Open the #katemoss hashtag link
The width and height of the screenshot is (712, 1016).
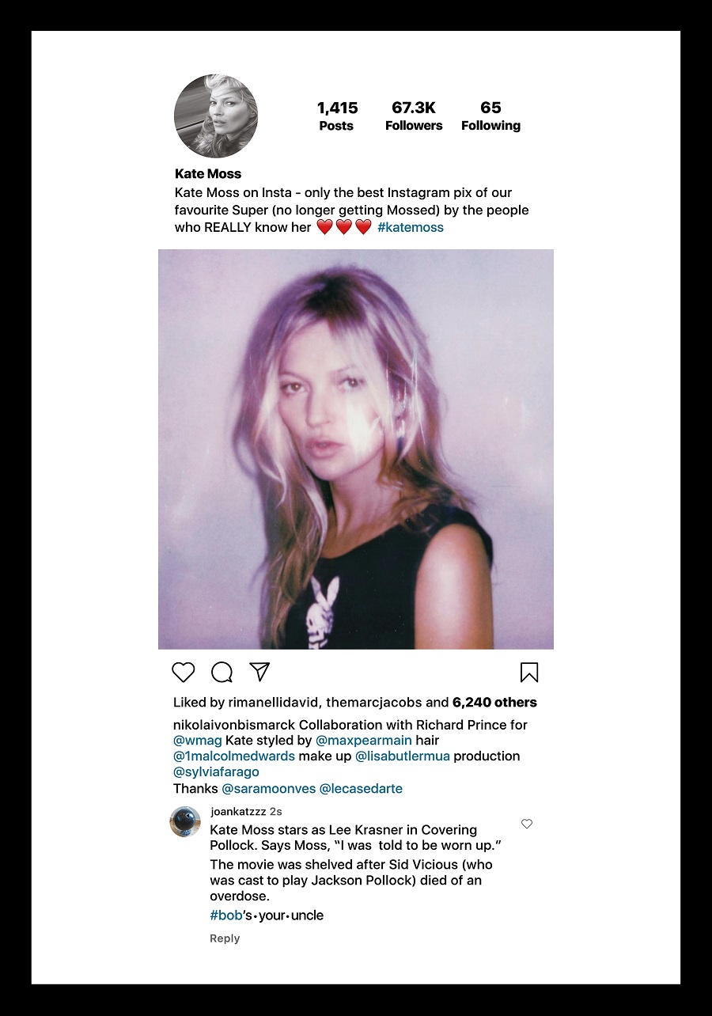click(x=411, y=227)
